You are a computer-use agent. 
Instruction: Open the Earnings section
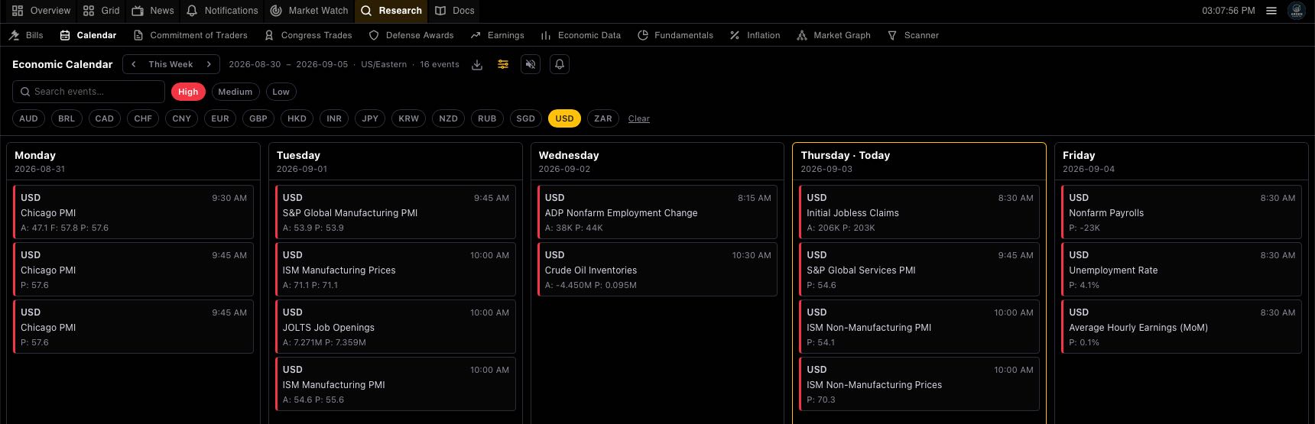point(498,35)
